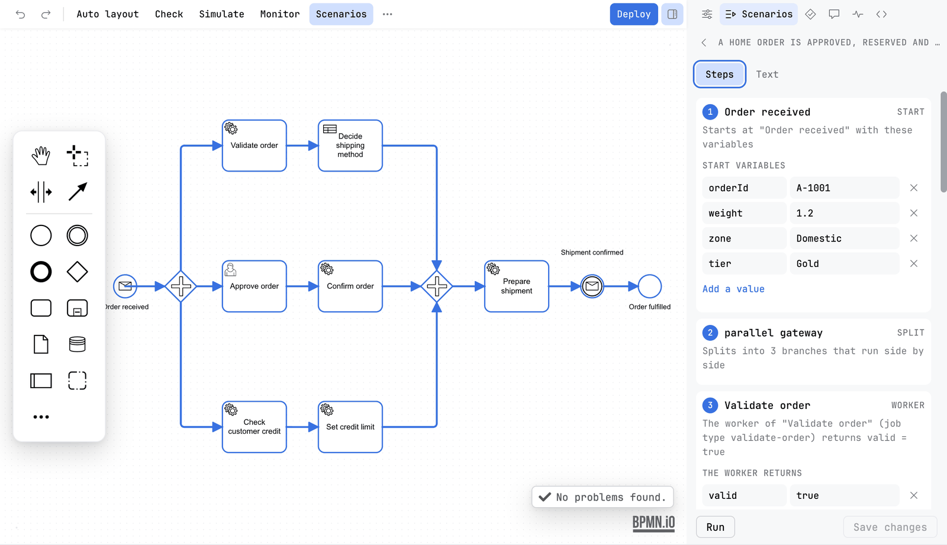Open the Simulate menu
The width and height of the screenshot is (947, 545).
(x=221, y=14)
